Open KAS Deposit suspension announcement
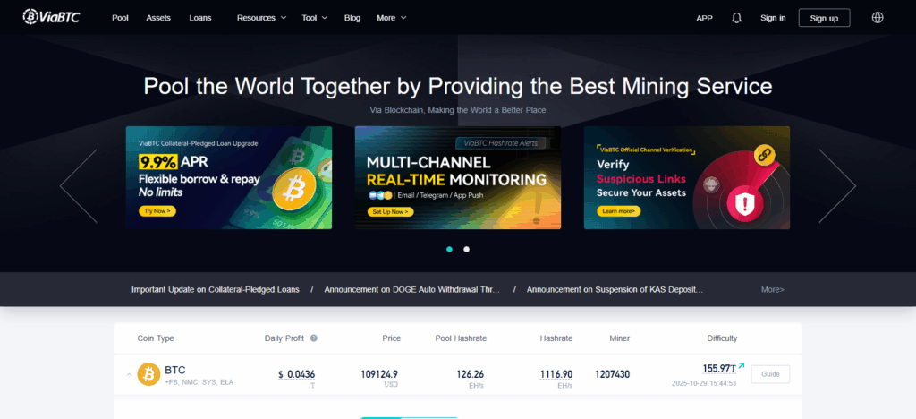This screenshot has width=916, height=419. point(615,289)
